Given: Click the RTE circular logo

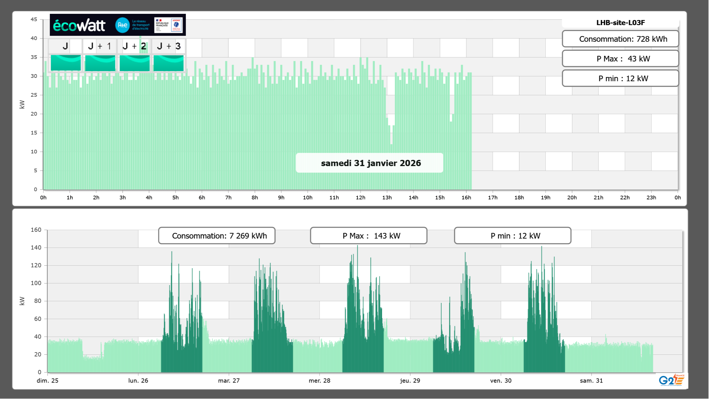Looking at the screenshot, I should click(x=122, y=25).
